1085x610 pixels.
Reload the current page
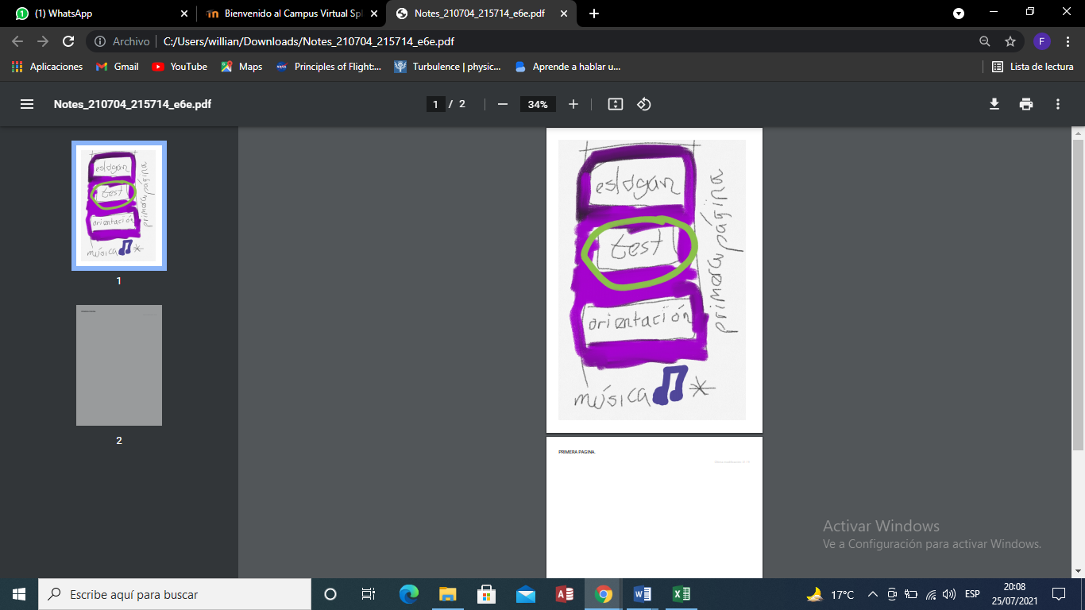click(68, 41)
